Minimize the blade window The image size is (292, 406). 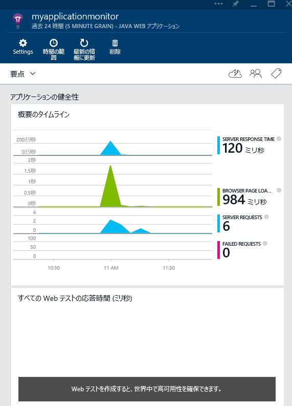coord(254,6)
